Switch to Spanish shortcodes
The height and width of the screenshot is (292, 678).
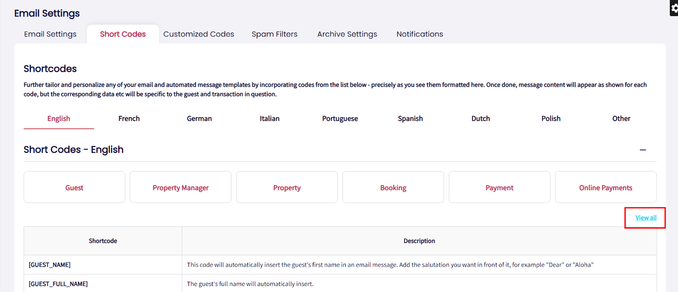tap(410, 118)
